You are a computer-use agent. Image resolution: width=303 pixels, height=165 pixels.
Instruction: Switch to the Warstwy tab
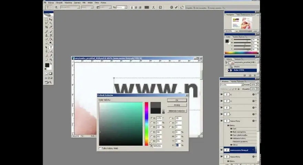(x=225, y=81)
